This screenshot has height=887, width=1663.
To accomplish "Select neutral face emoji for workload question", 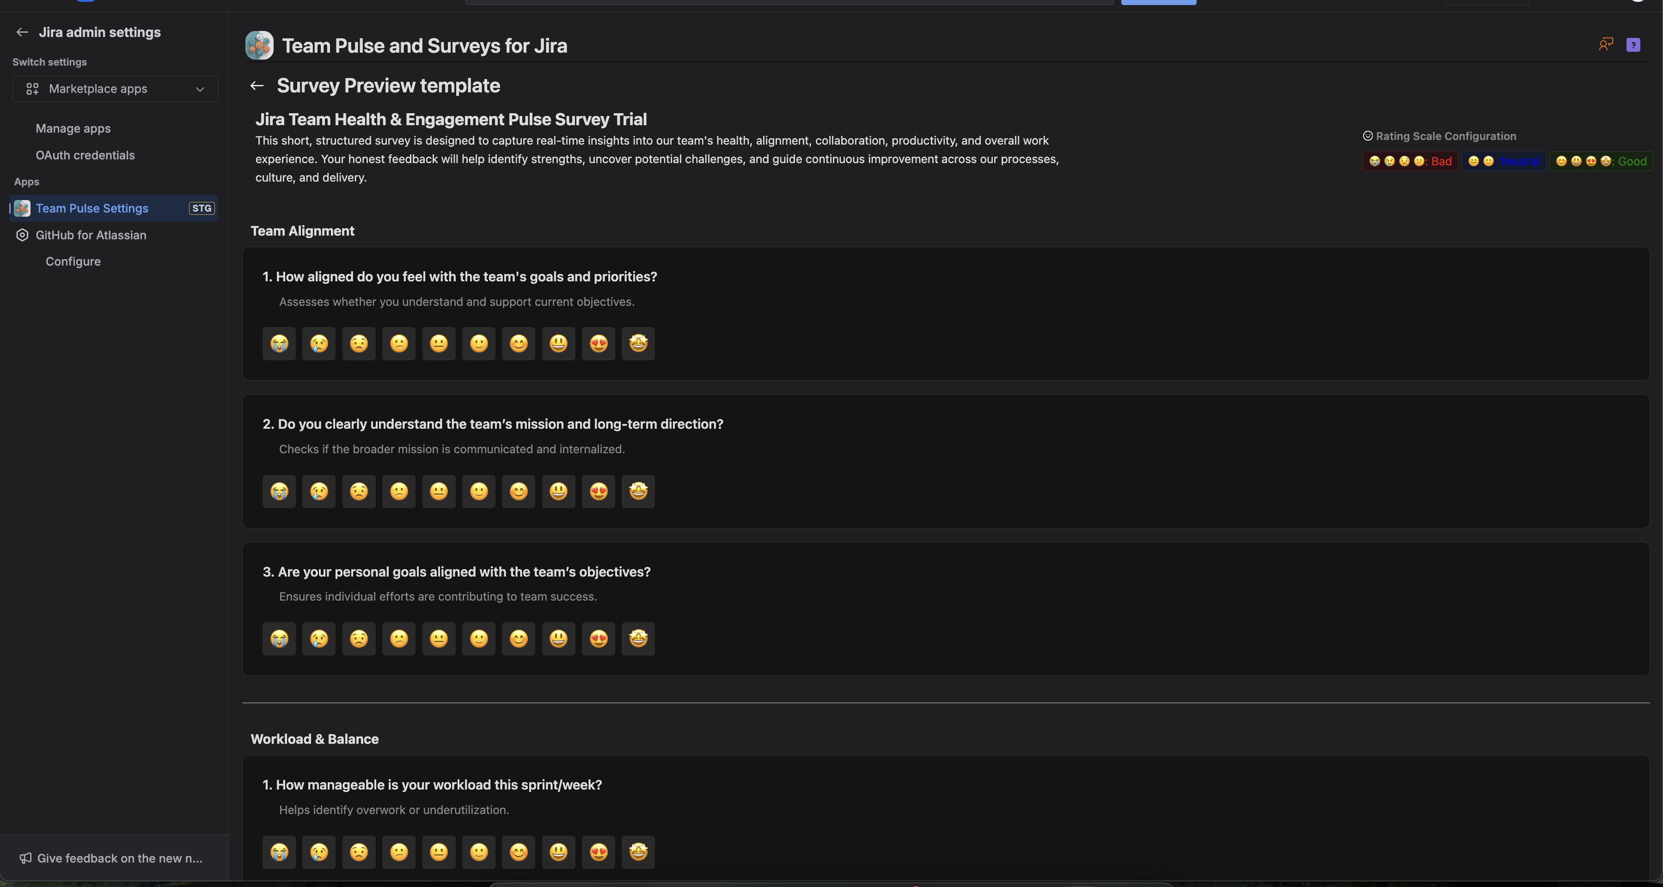I will [x=438, y=852].
